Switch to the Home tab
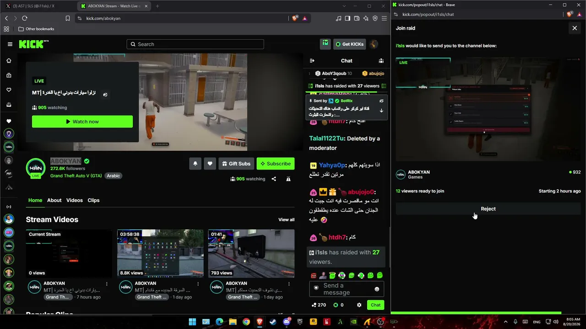Screen dimensions: 586x329 click(35, 200)
